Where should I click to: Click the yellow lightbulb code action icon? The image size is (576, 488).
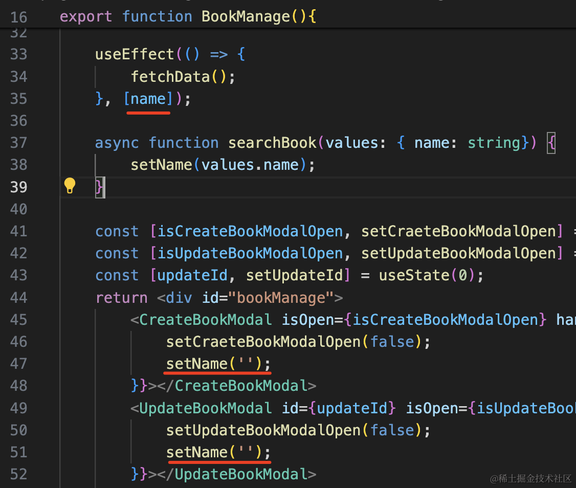70,186
